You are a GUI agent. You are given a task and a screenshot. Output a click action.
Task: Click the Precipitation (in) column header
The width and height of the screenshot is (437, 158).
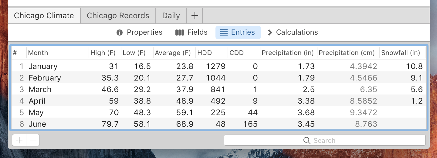288,53
